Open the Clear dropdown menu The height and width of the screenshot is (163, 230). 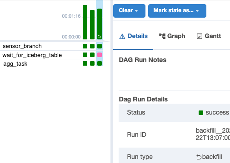(129, 11)
